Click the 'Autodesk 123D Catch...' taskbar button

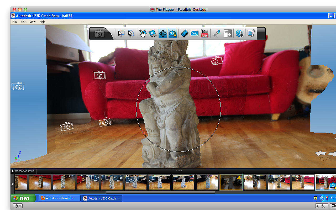pos(101,198)
